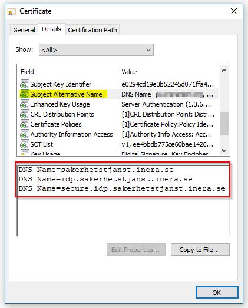Click line DNS Name=idp.sakerhetstjanst.inera.se

(105, 179)
